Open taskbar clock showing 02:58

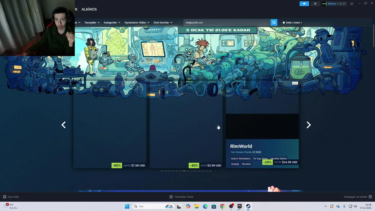click(x=366, y=206)
